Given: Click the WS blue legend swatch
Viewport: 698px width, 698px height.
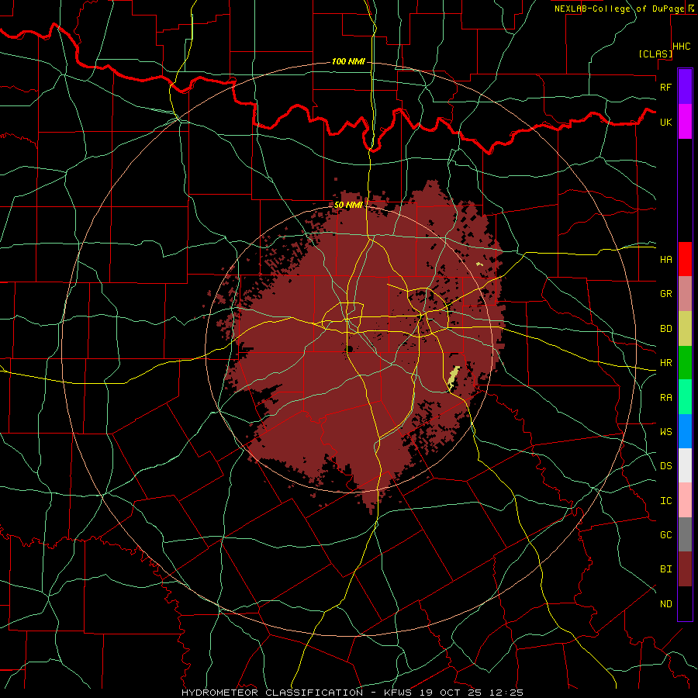Looking at the screenshot, I should (685, 431).
